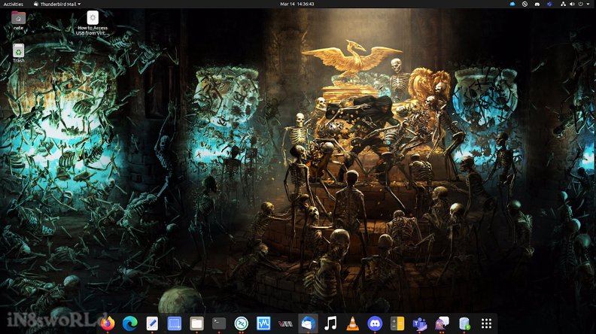Click the volume icon in top bar
The height and width of the screenshot is (334, 596).
point(572,4)
